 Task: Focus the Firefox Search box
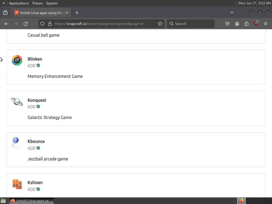tap(191, 24)
